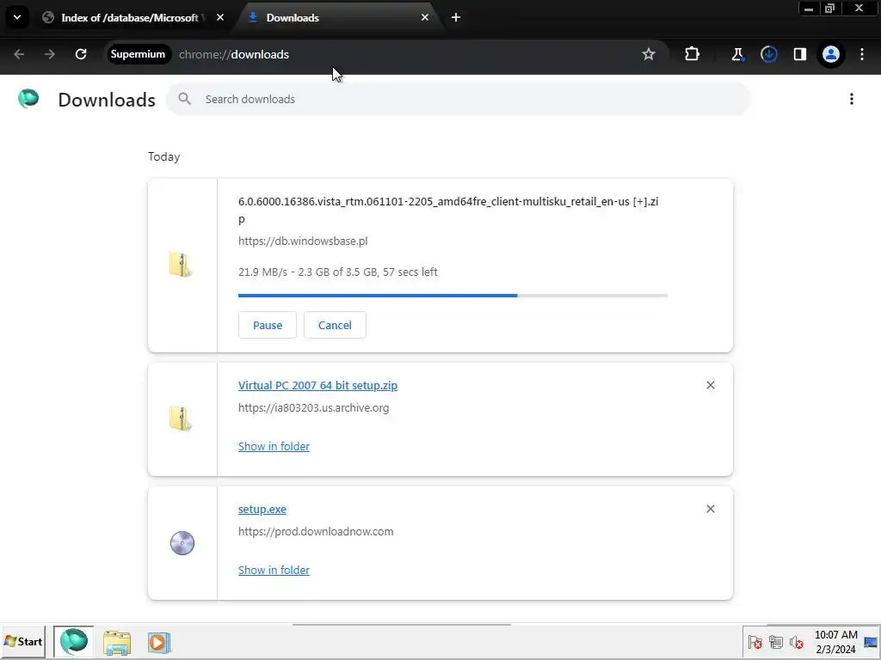Viewport: 881px width, 660px height.
Task: Go forward with the forward arrow
Action: pyautogui.click(x=49, y=54)
